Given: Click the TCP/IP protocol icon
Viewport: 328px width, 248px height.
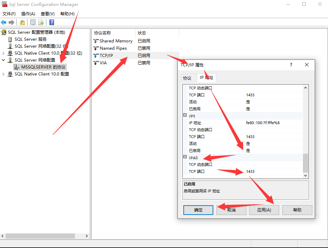Looking at the screenshot, I should coord(96,56).
